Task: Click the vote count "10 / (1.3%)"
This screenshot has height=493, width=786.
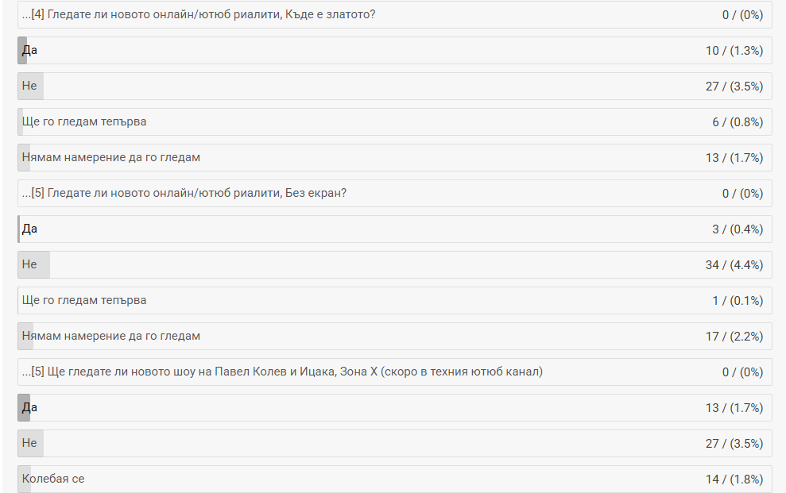Action: click(734, 51)
